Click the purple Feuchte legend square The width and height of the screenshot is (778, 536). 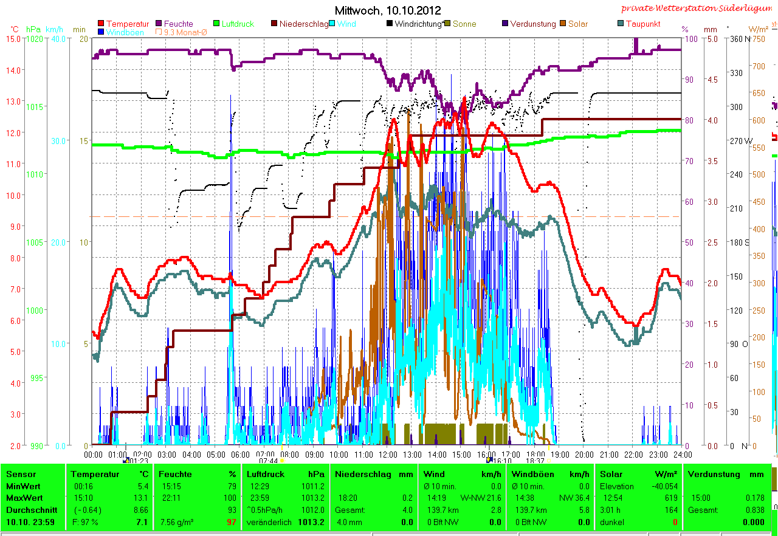tap(159, 24)
